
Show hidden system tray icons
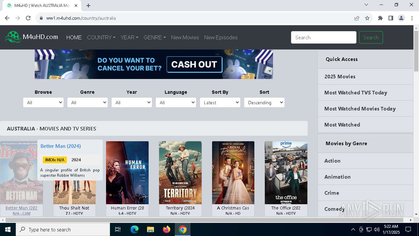coord(353,229)
